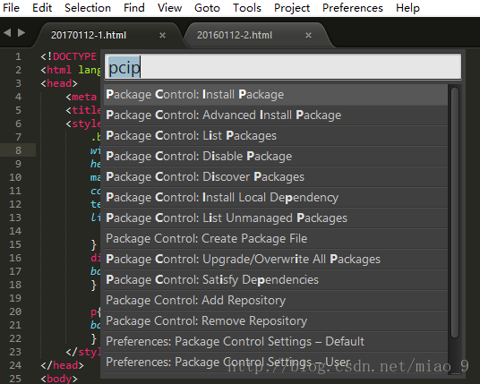Click the <body> tag on line 25

[59, 379]
